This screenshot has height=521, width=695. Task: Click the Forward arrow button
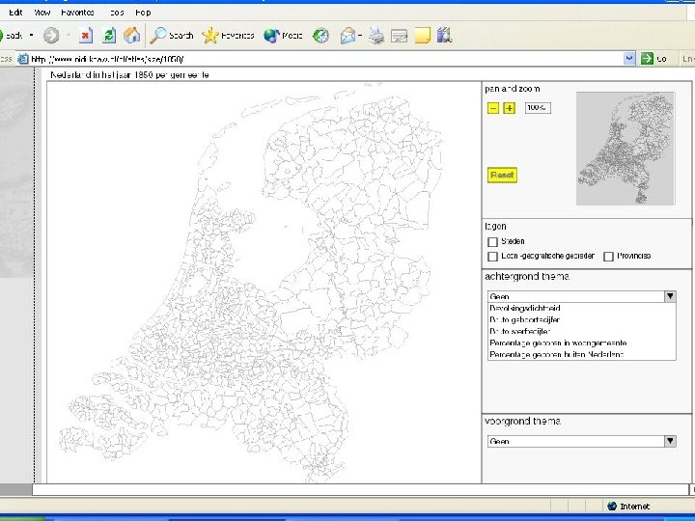pyautogui.click(x=51, y=36)
